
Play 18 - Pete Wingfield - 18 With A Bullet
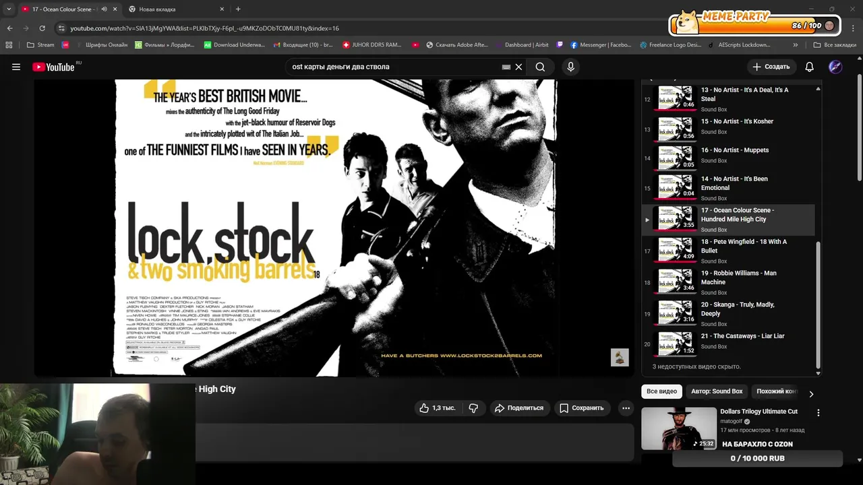[x=728, y=251]
